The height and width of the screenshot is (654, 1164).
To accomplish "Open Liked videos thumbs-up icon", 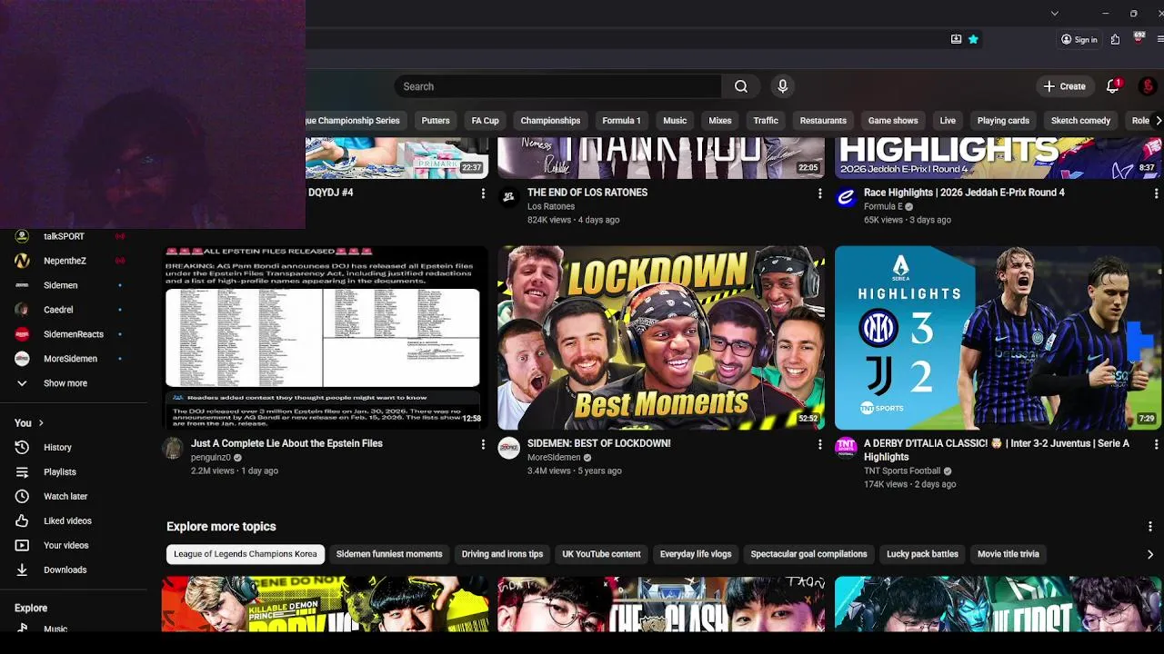I will (22, 520).
